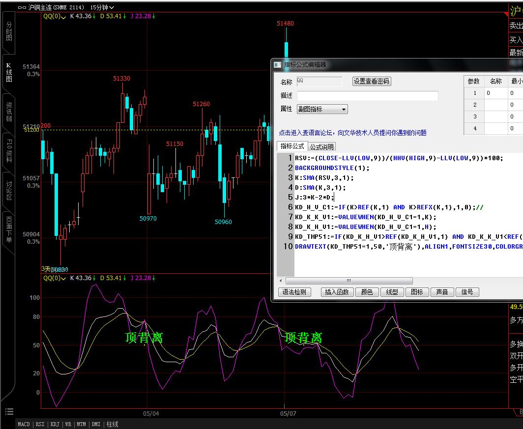
Task: Click the link icon beside 沪铜主连
Action: [x=22, y=7]
